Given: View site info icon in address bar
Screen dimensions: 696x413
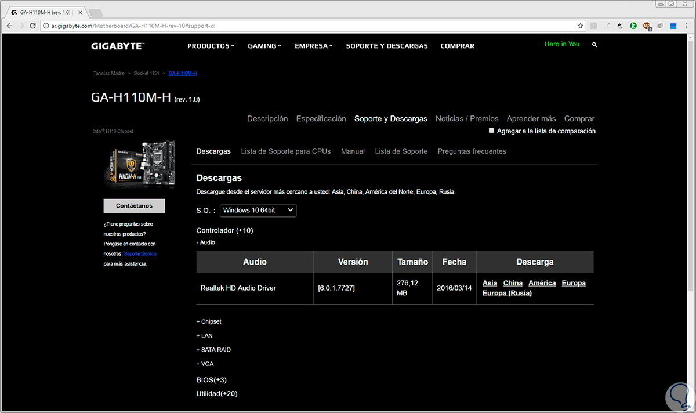Looking at the screenshot, I should [x=46, y=26].
